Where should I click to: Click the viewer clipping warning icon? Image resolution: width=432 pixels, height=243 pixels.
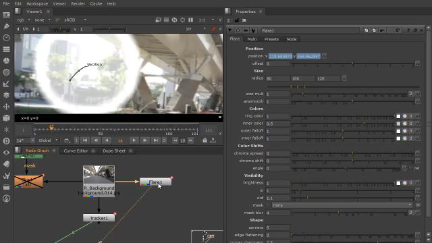[158, 20]
